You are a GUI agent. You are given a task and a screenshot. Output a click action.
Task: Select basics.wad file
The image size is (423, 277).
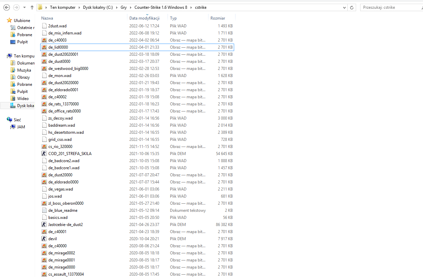point(137,218)
